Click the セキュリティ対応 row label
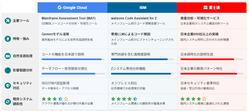This screenshot has height=111, width=249. (22, 86)
